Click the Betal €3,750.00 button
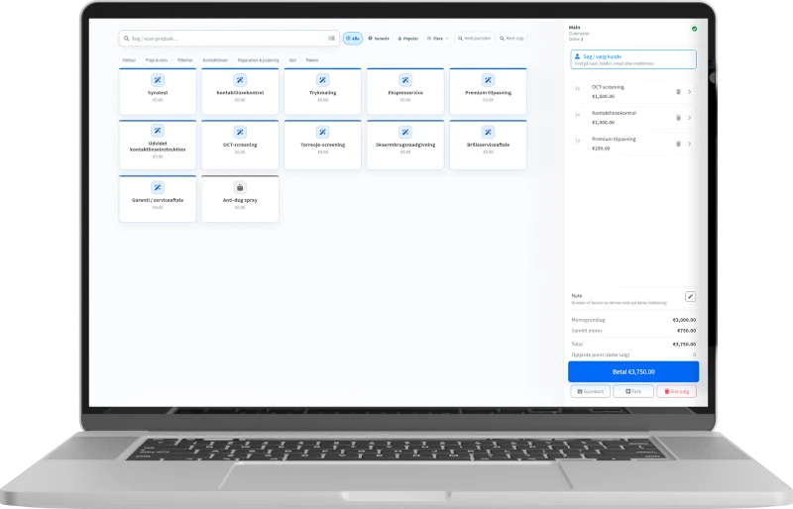This screenshot has height=509, width=793. click(x=633, y=371)
